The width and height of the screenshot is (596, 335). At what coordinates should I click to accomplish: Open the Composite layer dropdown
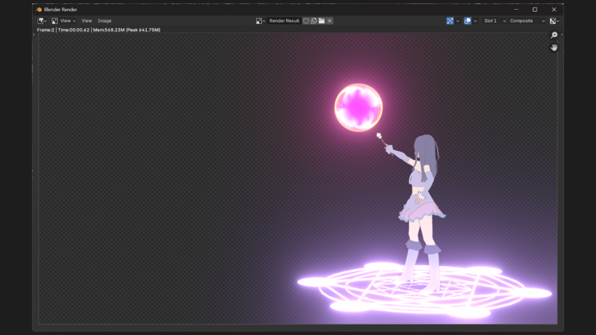click(x=527, y=21)
